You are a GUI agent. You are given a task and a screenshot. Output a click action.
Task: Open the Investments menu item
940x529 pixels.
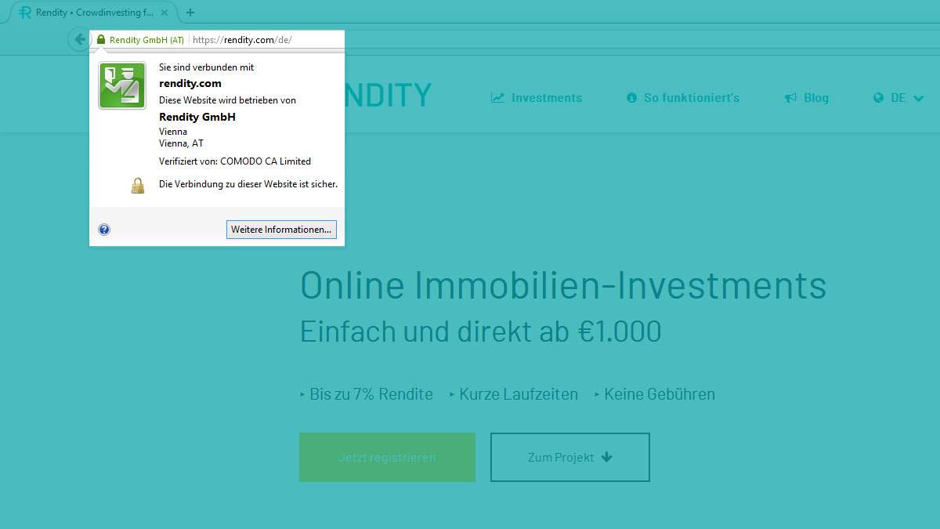(x=546, y=98)
